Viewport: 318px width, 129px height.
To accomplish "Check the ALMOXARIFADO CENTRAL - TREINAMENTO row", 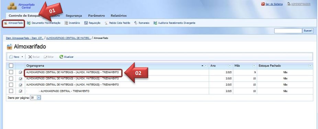I will 11,91.
